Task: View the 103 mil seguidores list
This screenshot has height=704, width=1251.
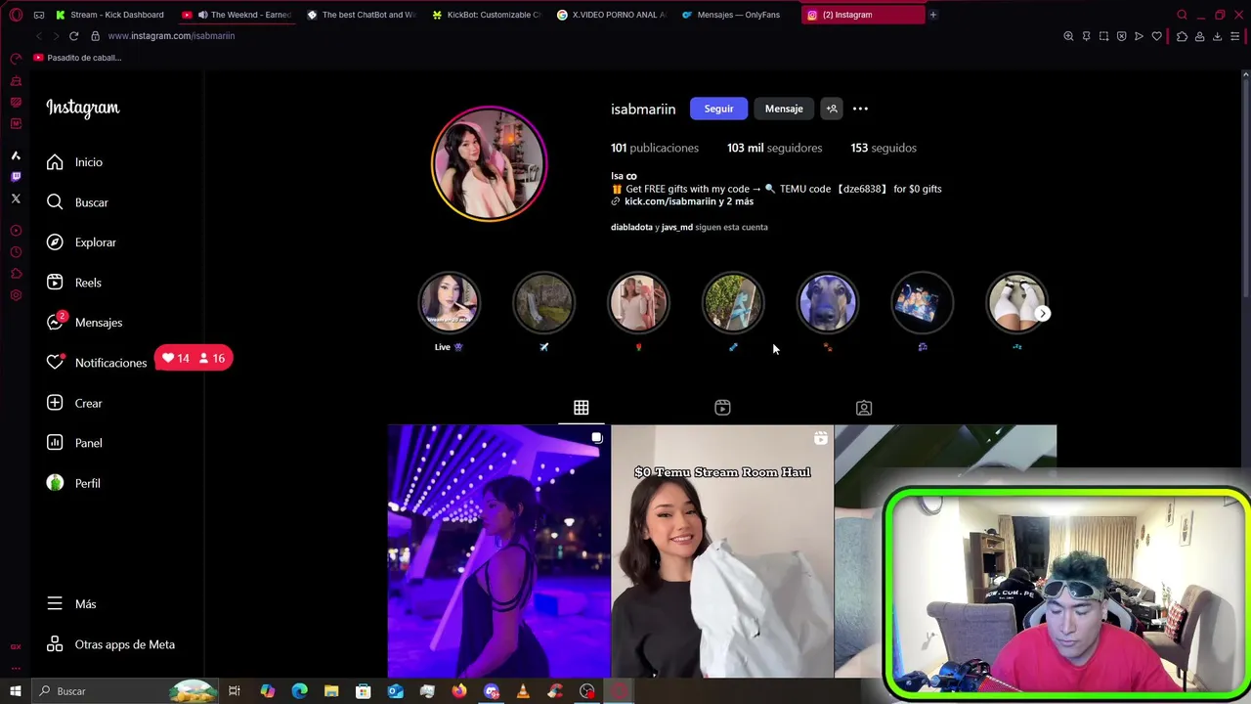Action: 774,148
